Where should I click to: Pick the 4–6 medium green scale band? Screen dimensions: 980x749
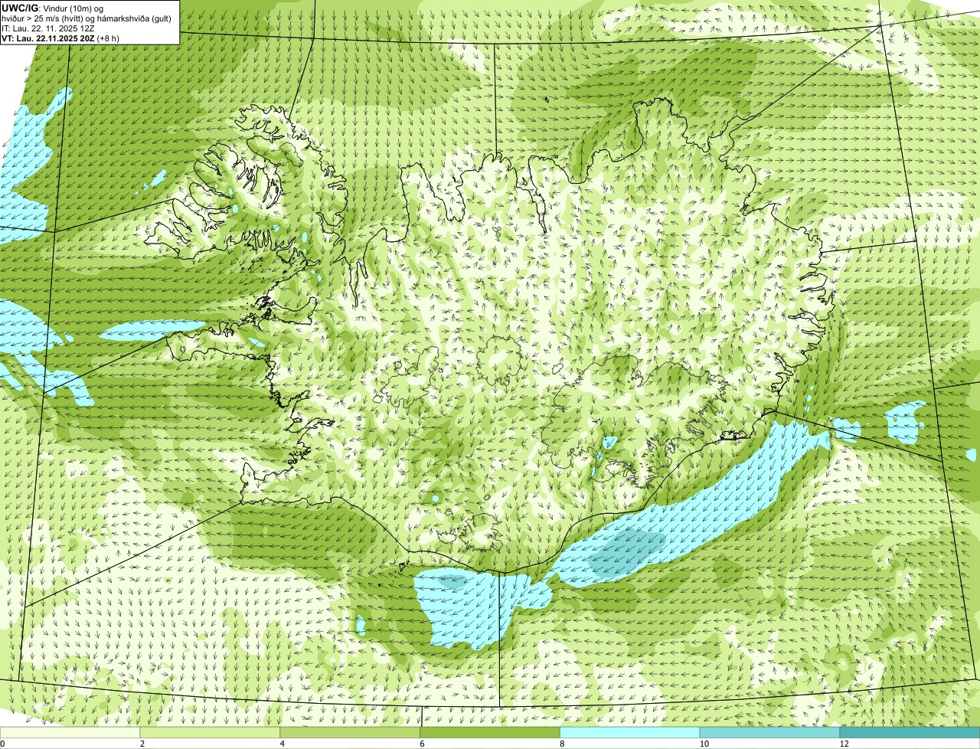click(350, 732)
